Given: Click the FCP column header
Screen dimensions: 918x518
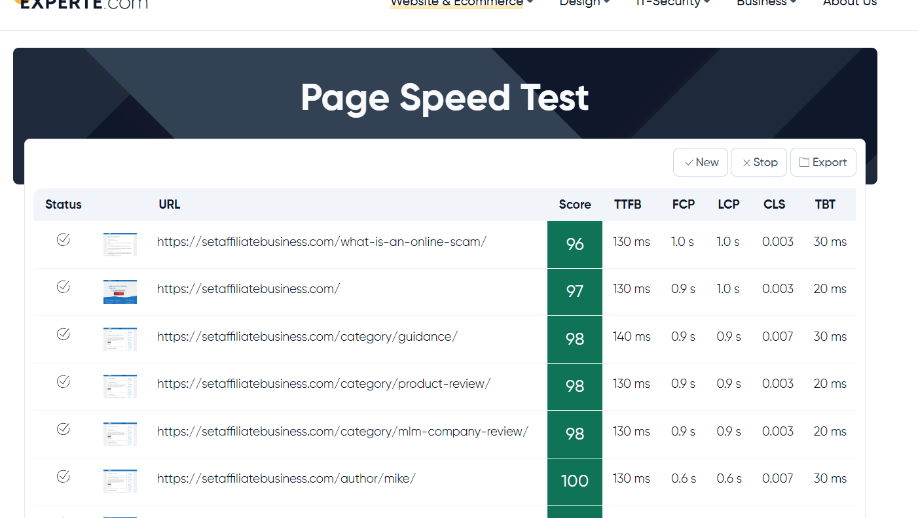Looking at the screenshot, I should pyautogui.click(x=684, y=205).
